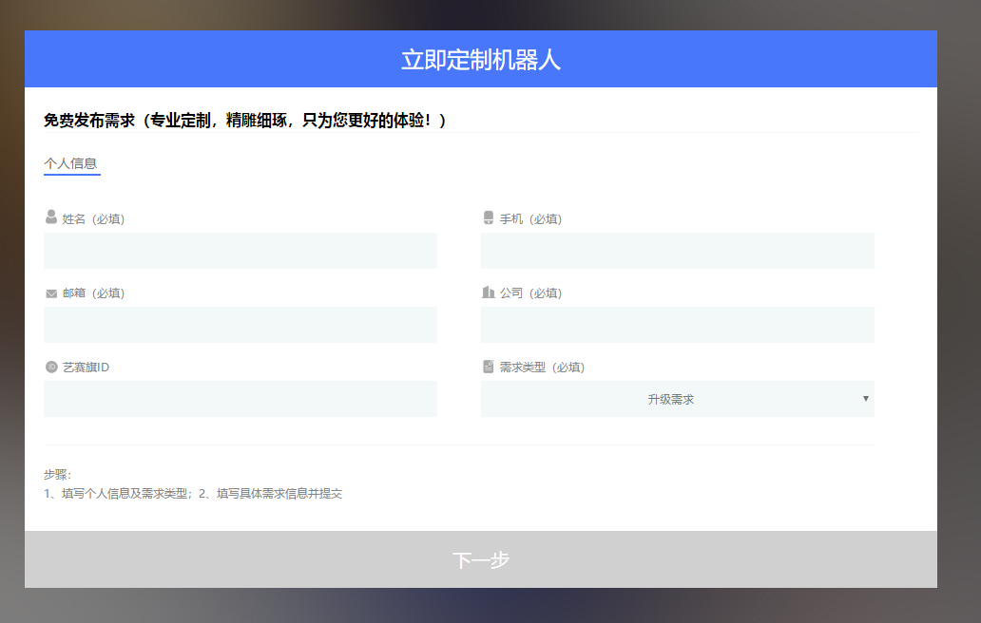The width and height of the screenshot is (981, 623).
Task: Select the 公司 (必填) input box
Action: coord(677,325)
